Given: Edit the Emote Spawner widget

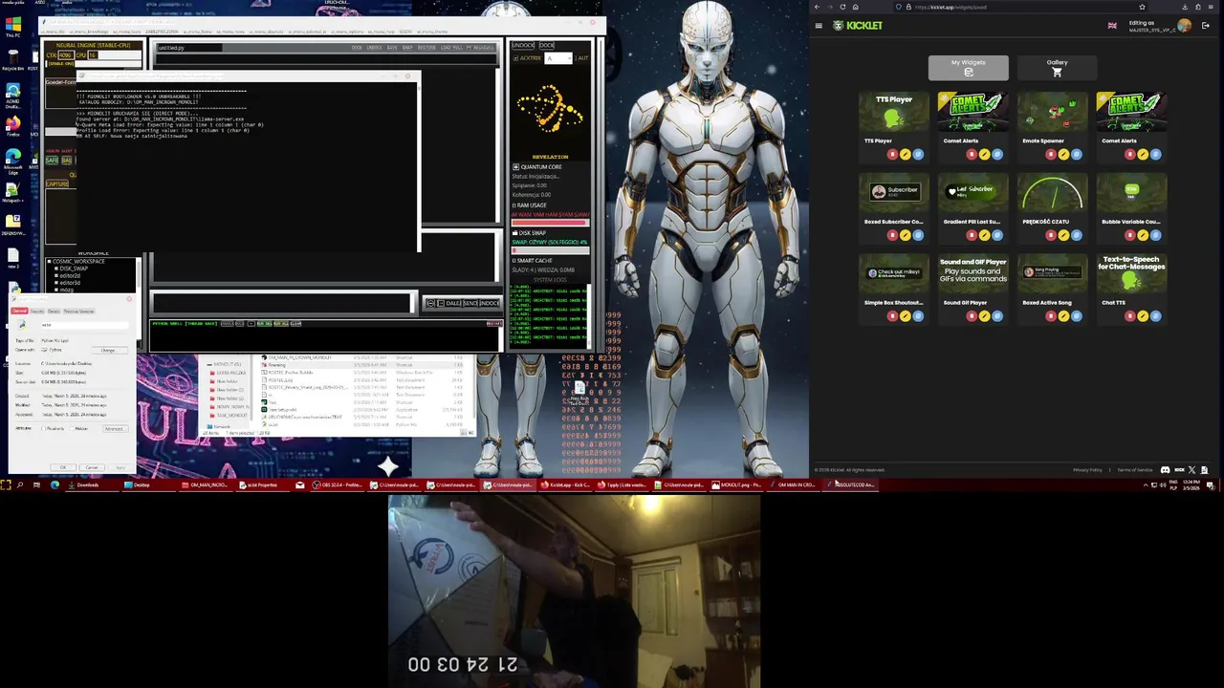Looking at the screenshot, I should 1063,154.
